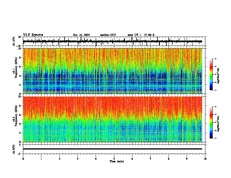The width and height of the screenshot is (231, 178).
Task: Click the 'start UT = 15:40: 0' text
Action: point(141,35)
